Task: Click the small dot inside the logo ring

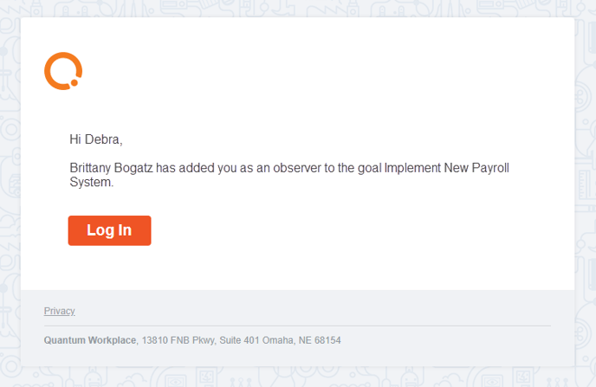Action: [74, 82]
